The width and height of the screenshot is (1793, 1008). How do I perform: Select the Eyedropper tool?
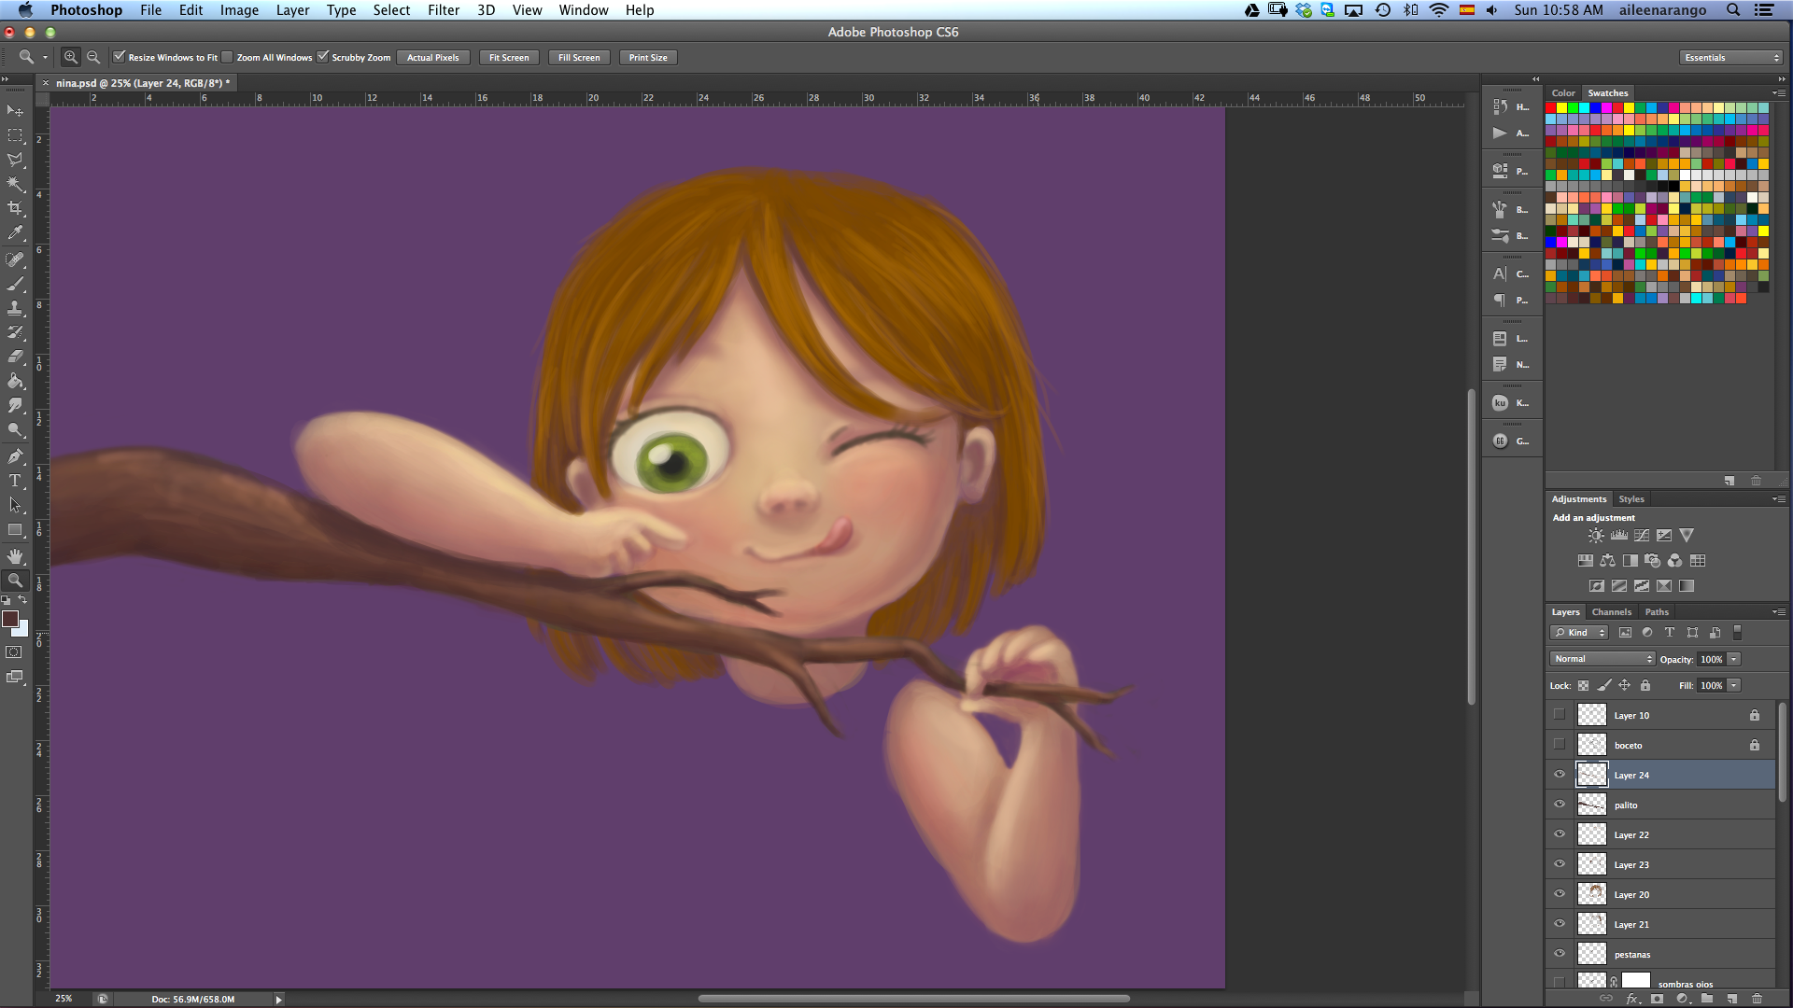15,233
